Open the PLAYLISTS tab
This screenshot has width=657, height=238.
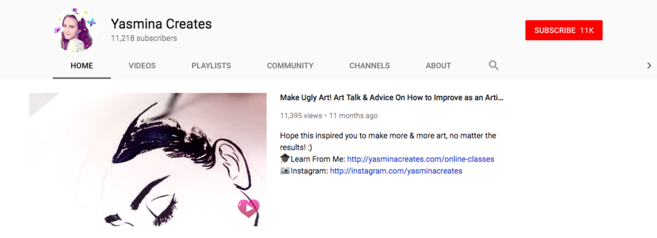pyautogui.click(x=211, y=66)
